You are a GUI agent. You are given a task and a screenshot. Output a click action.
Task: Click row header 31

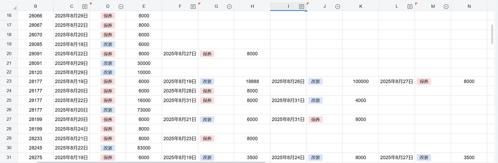pos(9,157)
